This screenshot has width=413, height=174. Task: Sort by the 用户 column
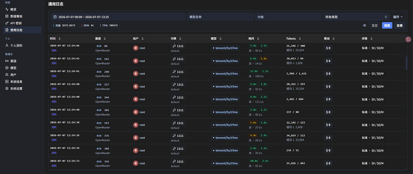pos(138,39)
